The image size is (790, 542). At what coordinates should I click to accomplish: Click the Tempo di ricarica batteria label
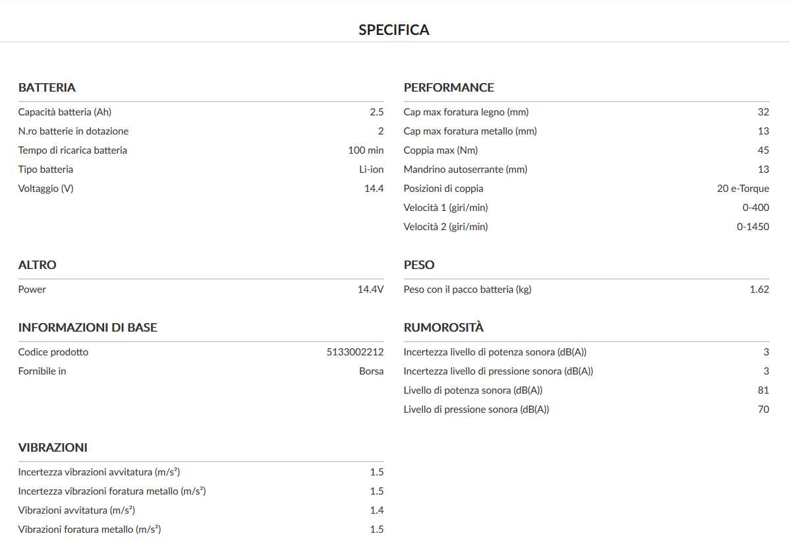(72, 150)
